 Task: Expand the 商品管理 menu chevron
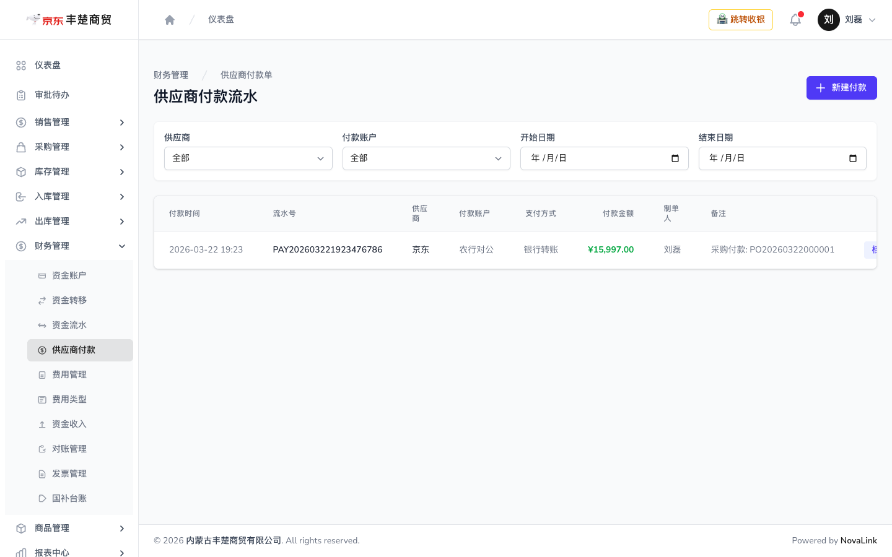click(122, 529)
